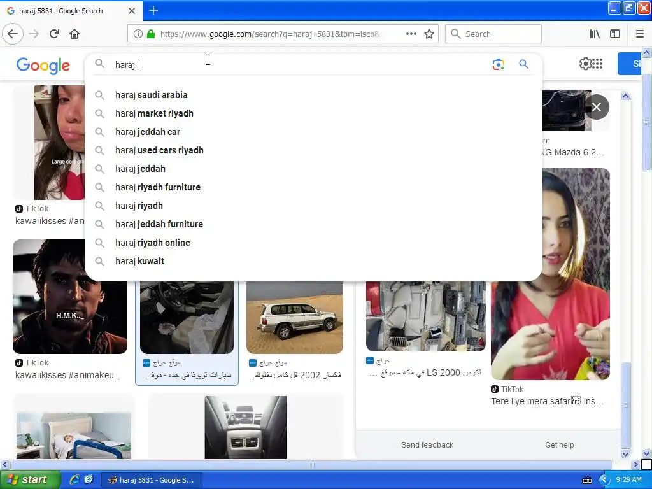Select suggestion haraj riyadh online
This screenshot has height=489, width=652.
tap(313, 243)
